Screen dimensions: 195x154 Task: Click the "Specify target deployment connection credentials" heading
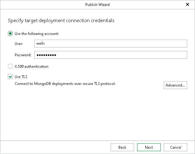pyautogui.click(x=61, y=21)
